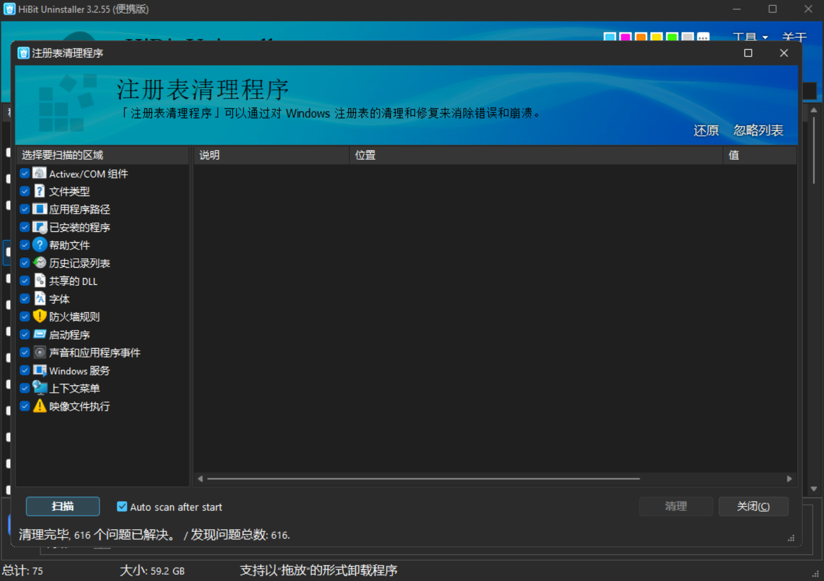Screen dimensions: 824x581
Task: Sort results by 位置 column header
Action: click(x=536, y=155)
